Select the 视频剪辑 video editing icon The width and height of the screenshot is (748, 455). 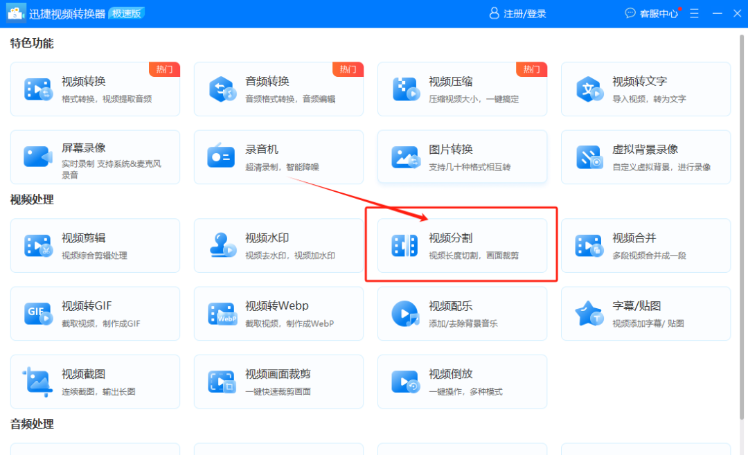coord(37,246)
